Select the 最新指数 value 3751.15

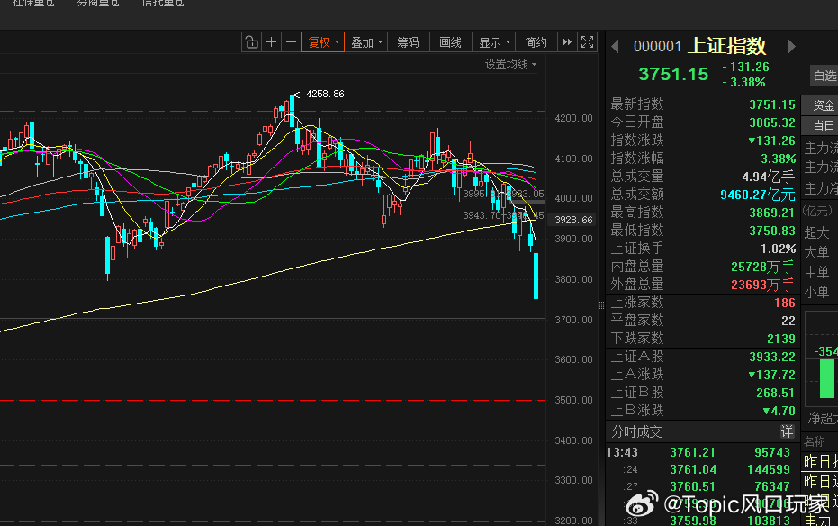click(771, 104)
